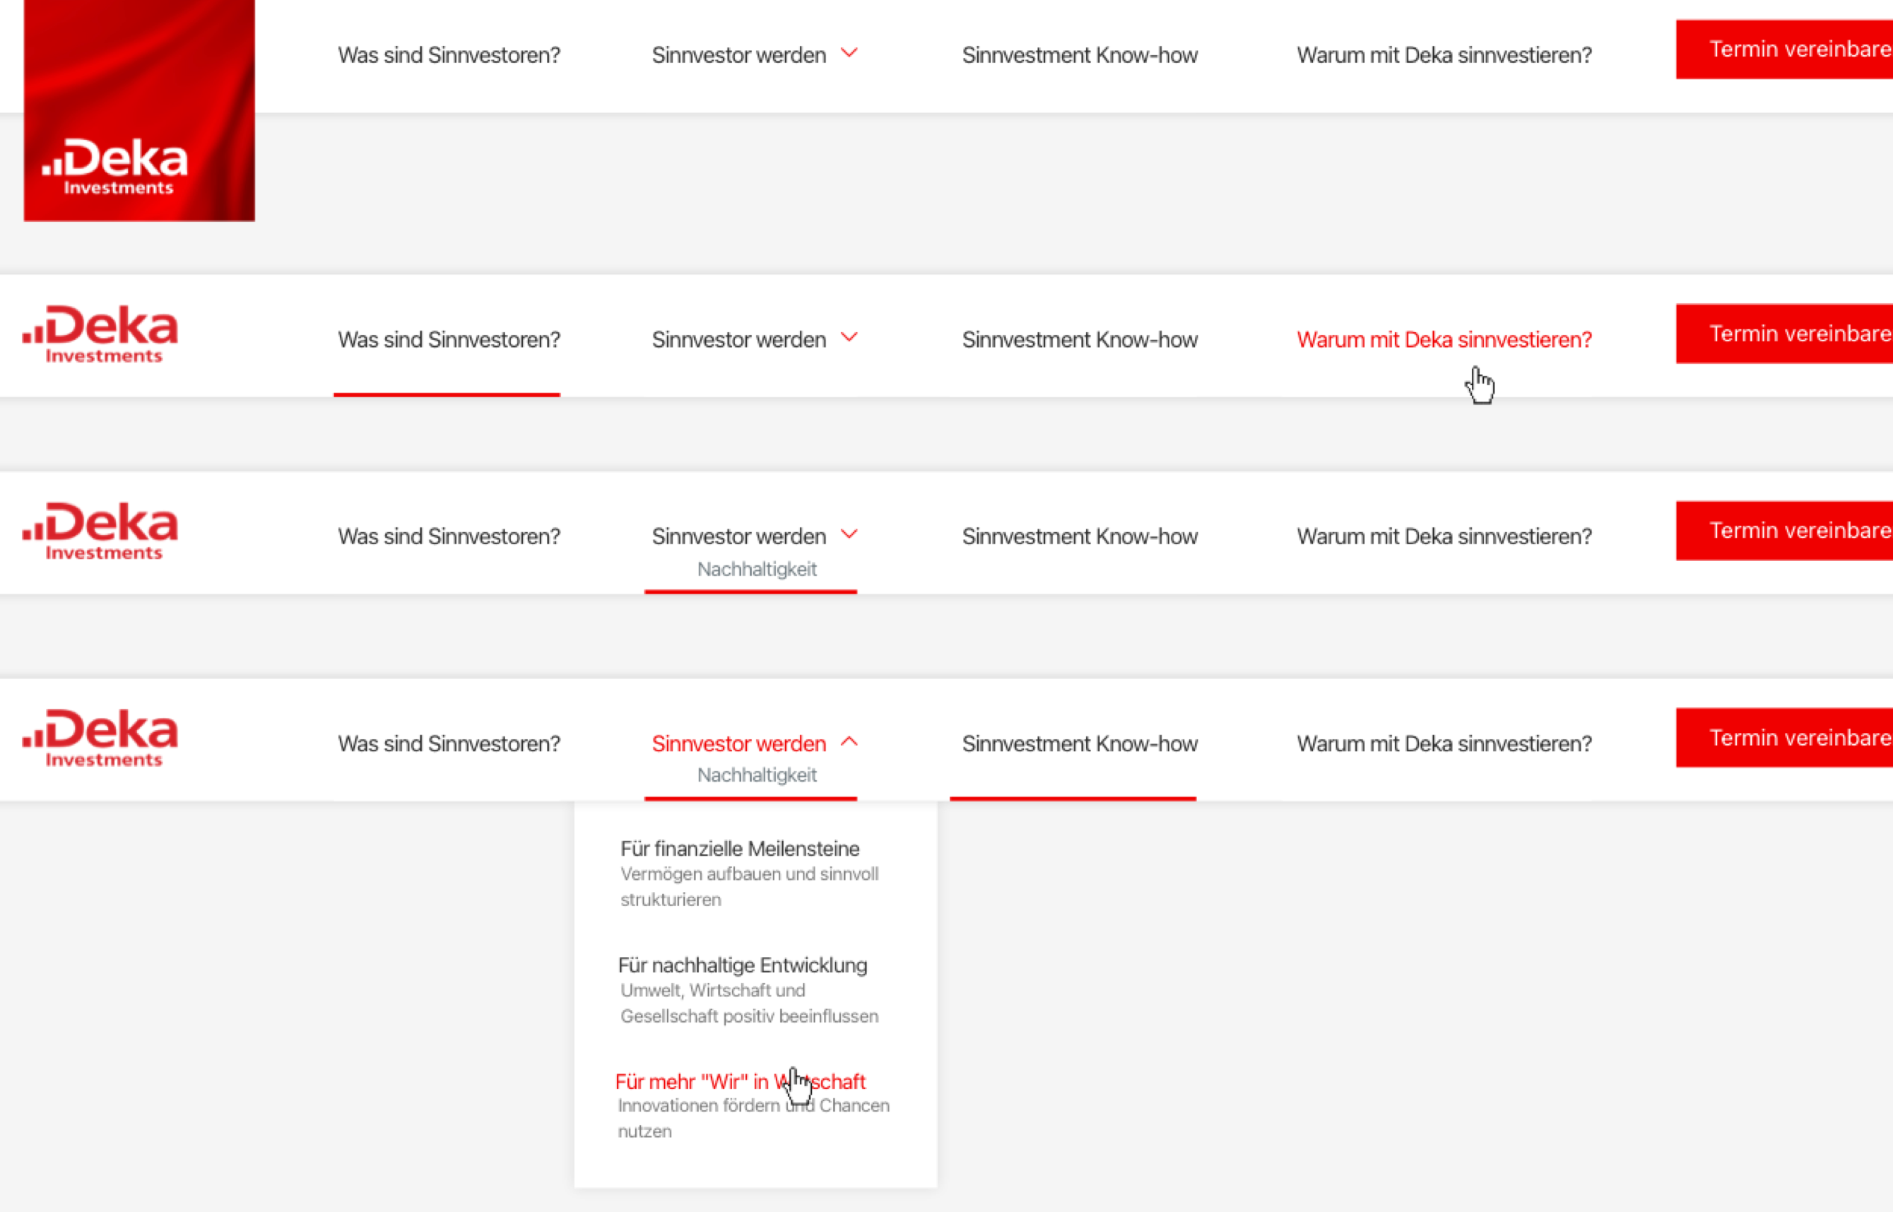Viewport: 1893px width, 1212px height.
Task: Click the Deka logo in the second navbar
Action: [101, 334]
